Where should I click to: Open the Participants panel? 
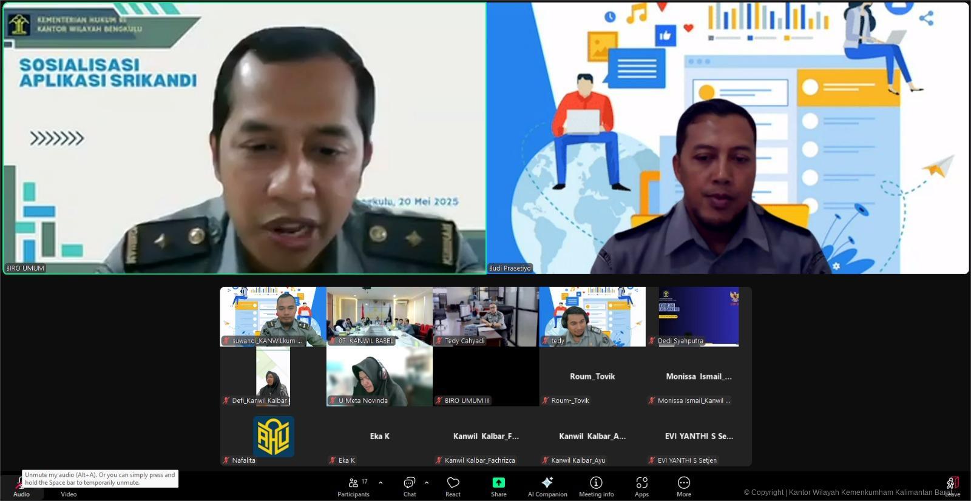(353, 486)
